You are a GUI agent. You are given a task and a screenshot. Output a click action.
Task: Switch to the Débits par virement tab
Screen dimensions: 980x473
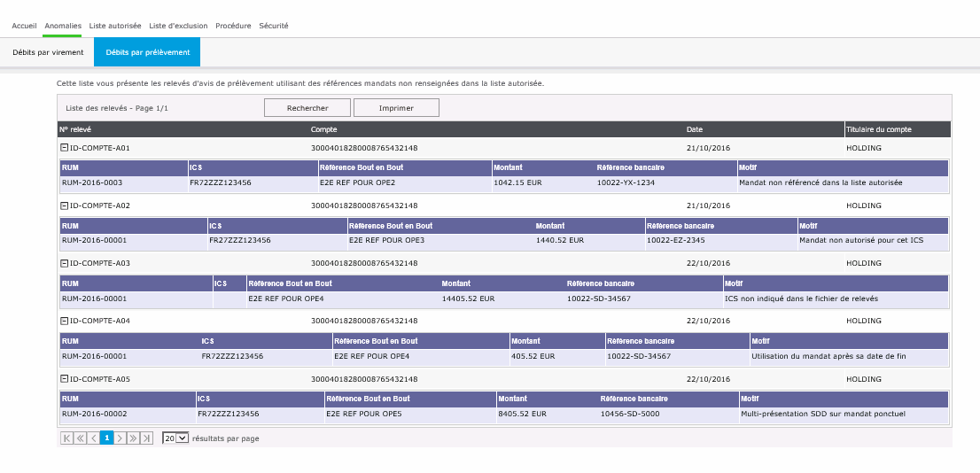pos(48,52)
